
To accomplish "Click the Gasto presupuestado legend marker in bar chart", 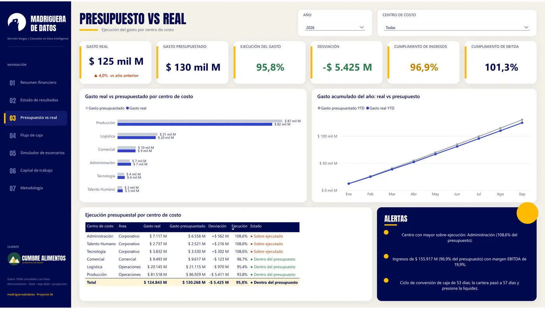I will (87, 108).
